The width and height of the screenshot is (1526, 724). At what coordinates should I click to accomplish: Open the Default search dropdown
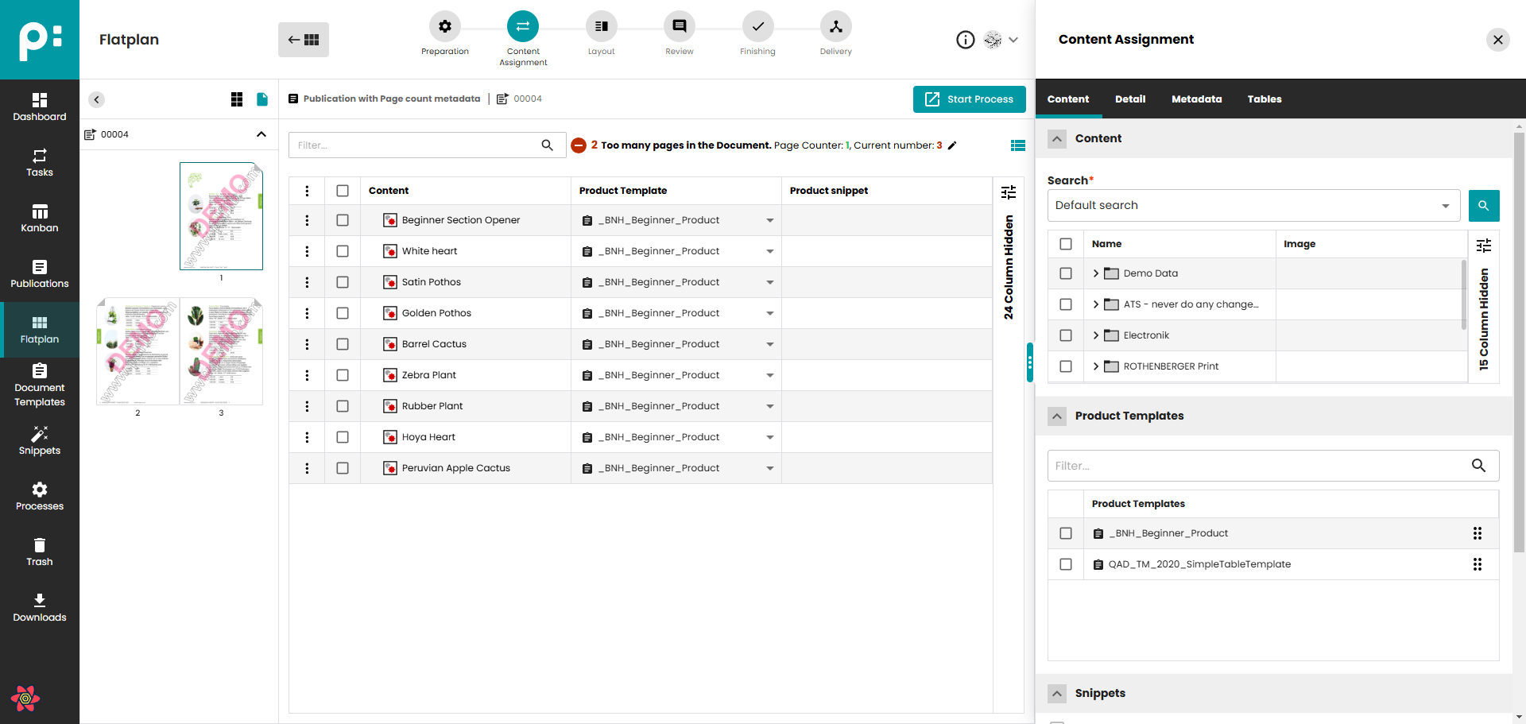1253,206
